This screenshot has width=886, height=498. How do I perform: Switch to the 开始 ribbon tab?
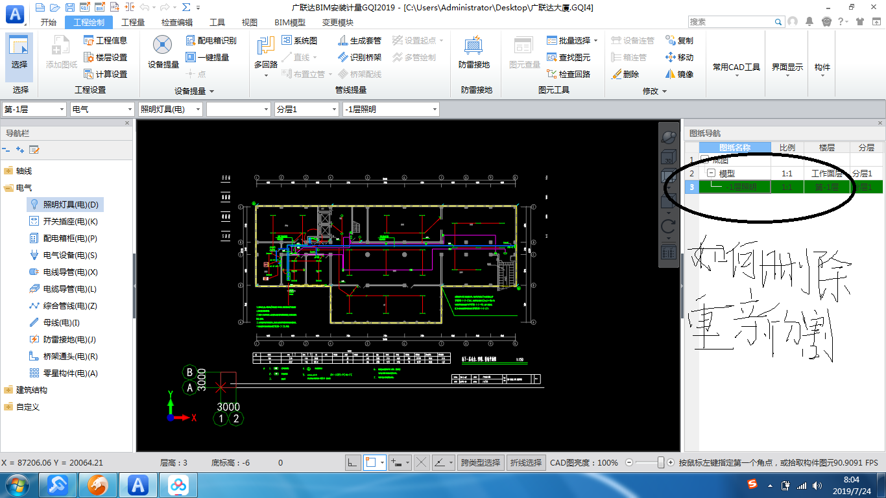pos(49,22)
